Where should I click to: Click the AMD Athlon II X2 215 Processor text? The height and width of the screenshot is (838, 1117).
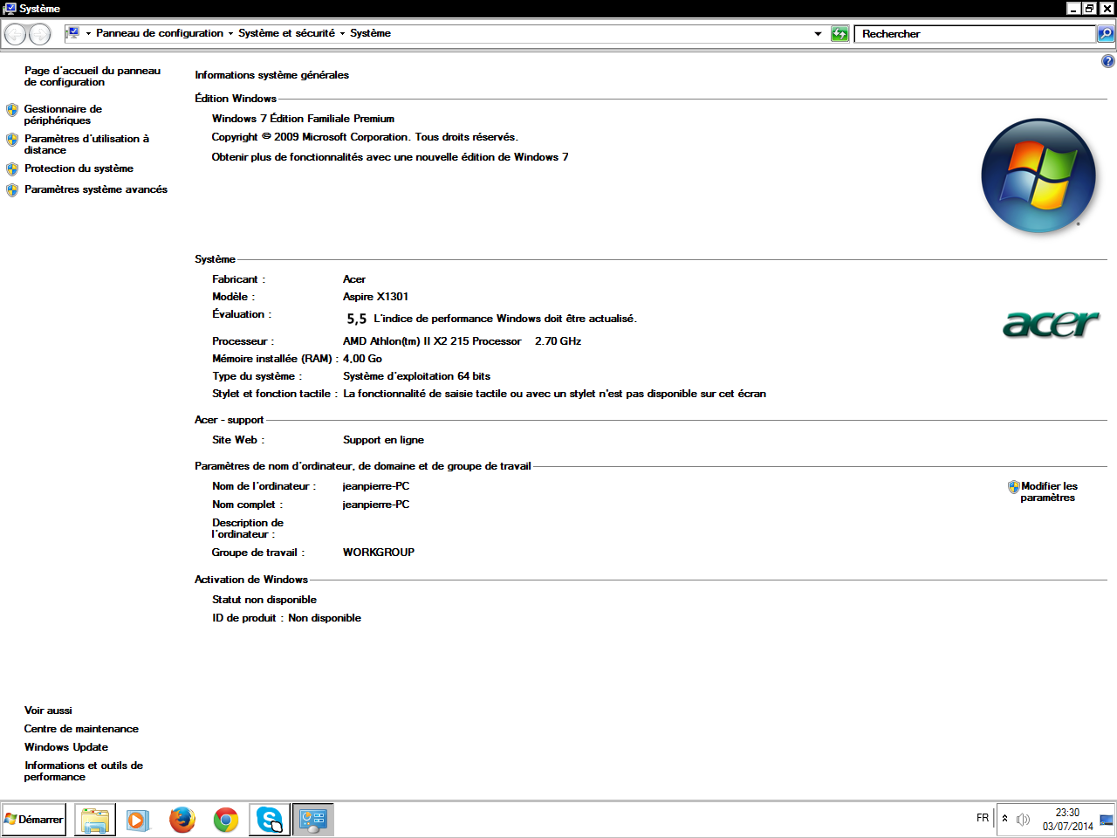pos(432,341)
